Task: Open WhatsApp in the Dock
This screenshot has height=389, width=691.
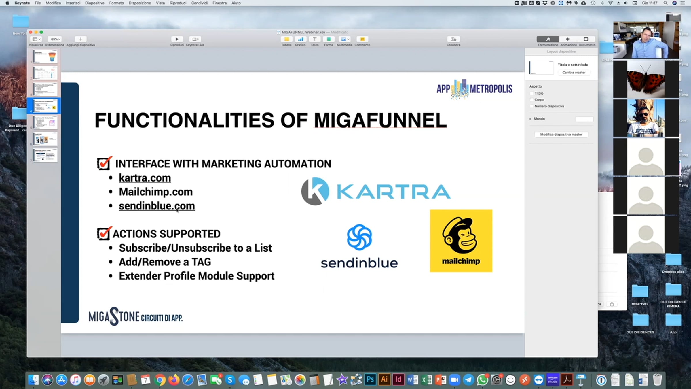Action: 483,380
